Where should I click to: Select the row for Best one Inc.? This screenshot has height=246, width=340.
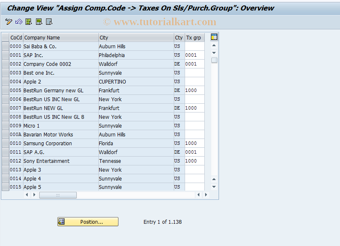(5, 73)
